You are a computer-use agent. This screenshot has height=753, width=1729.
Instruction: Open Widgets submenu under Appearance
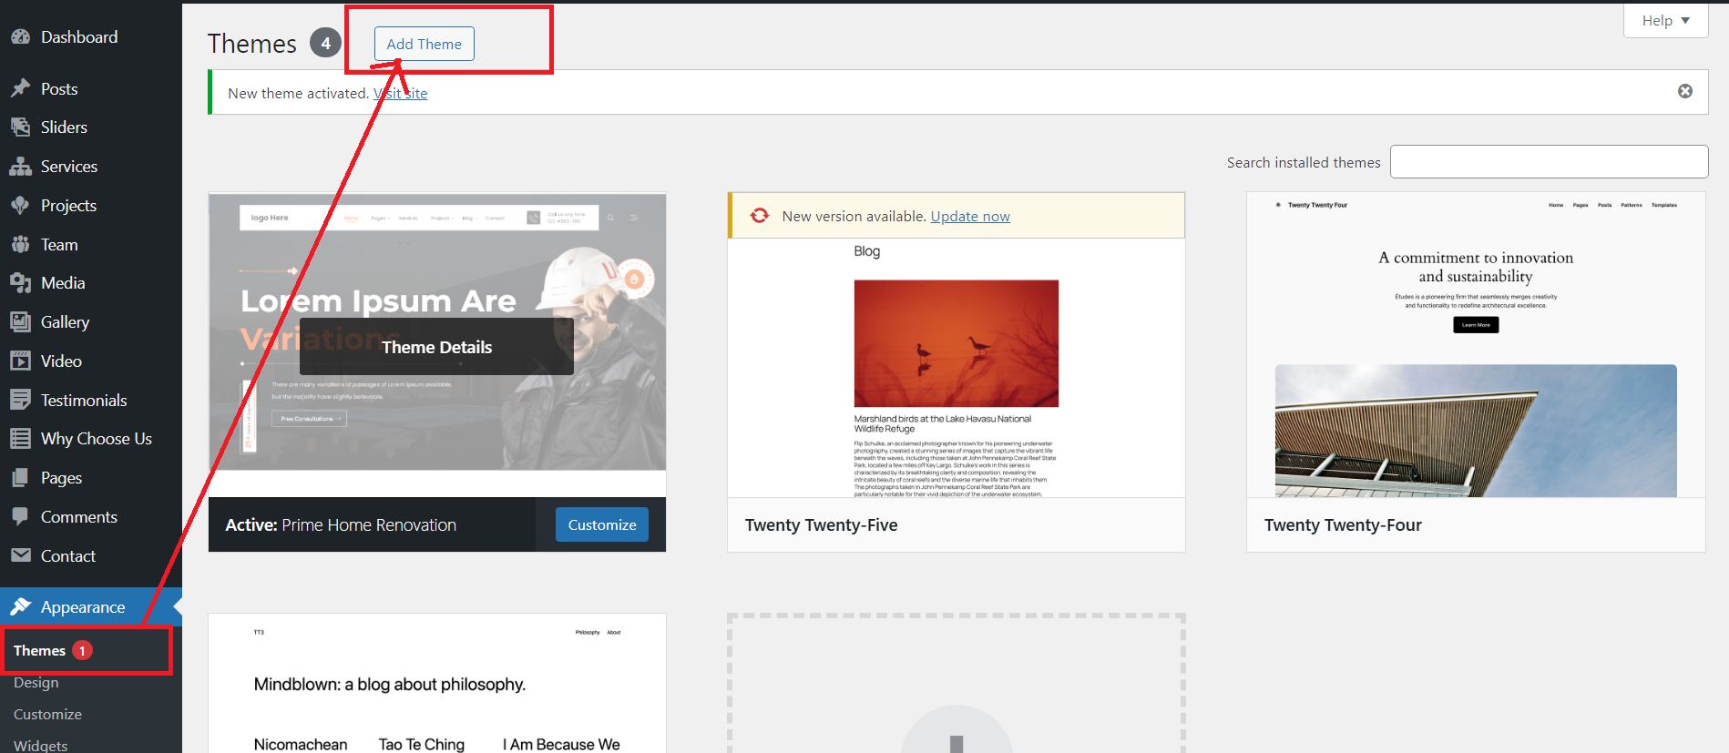click(40, 745)
